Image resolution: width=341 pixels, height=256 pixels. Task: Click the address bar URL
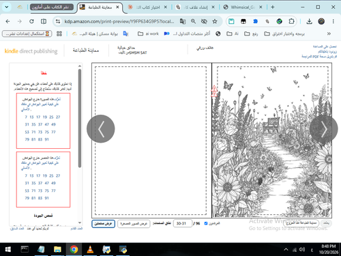[119, 21]
